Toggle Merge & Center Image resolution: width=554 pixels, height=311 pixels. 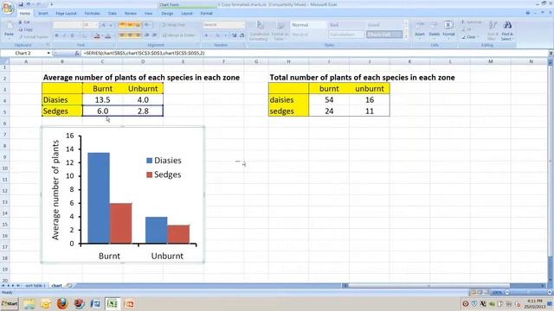coord(179,35)
